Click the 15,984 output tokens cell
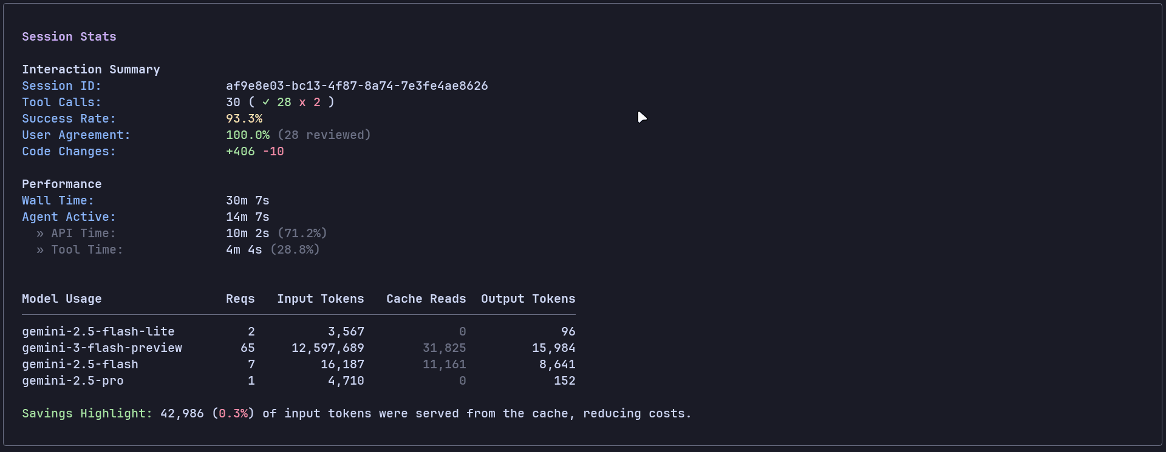 554,348
